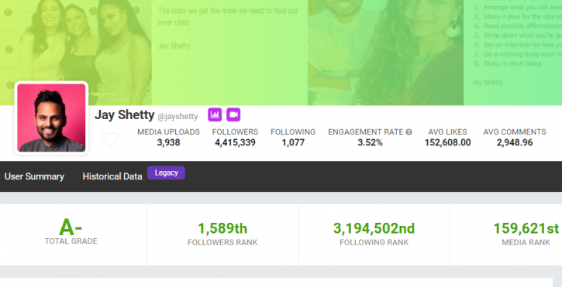Click the Followers count 4,415,339
The height and width of the screenshot is (287, 562).
click(235, 142)
